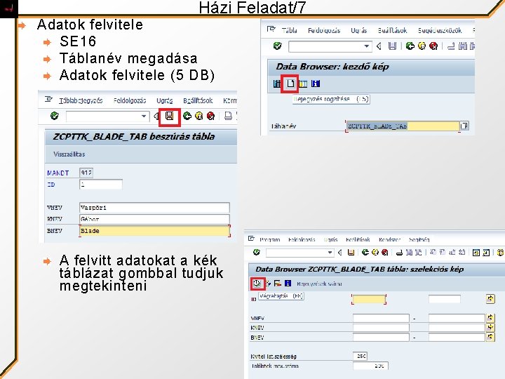Open Tábla menu
The image size is (505, 379).
tap(289, 31)
